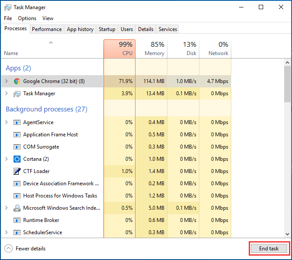
Task: Click the Task Manager title bar icon
Action: (x=8, y=7)
